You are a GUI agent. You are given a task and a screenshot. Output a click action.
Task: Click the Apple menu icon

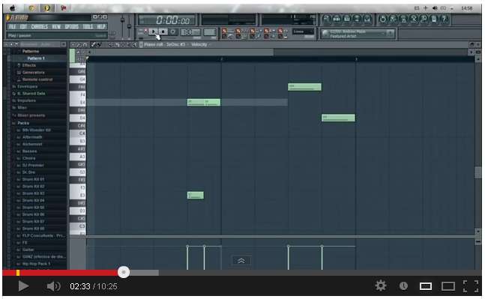point(13,8)
